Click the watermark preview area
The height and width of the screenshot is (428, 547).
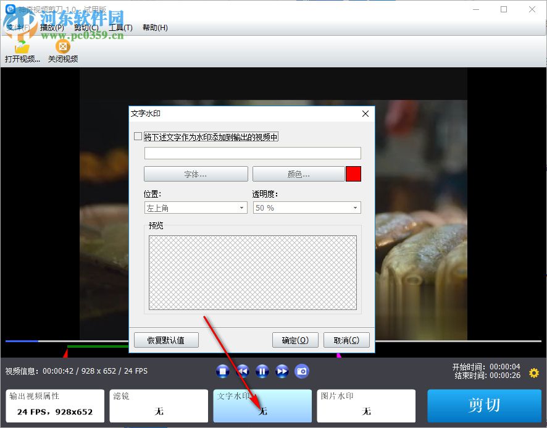pos(253,272)
